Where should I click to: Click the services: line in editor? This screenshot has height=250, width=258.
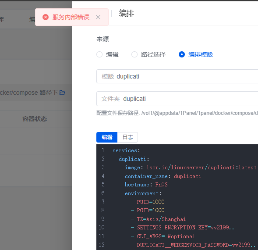point(126,150)
